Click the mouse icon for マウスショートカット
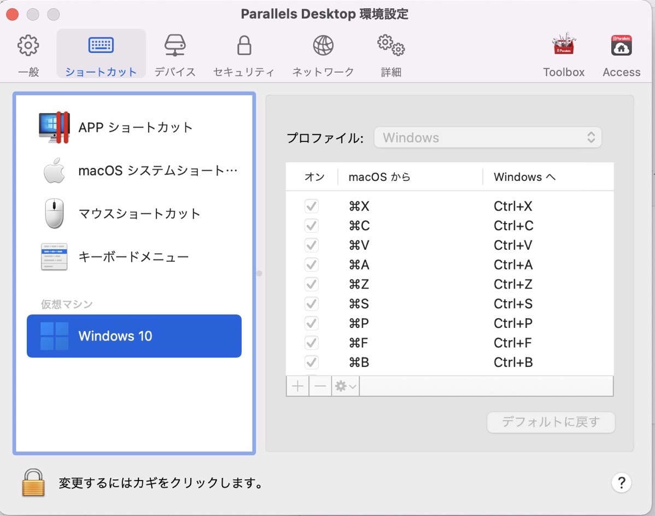The width and height of the screenshot is (655, 516). click(54, 213)
